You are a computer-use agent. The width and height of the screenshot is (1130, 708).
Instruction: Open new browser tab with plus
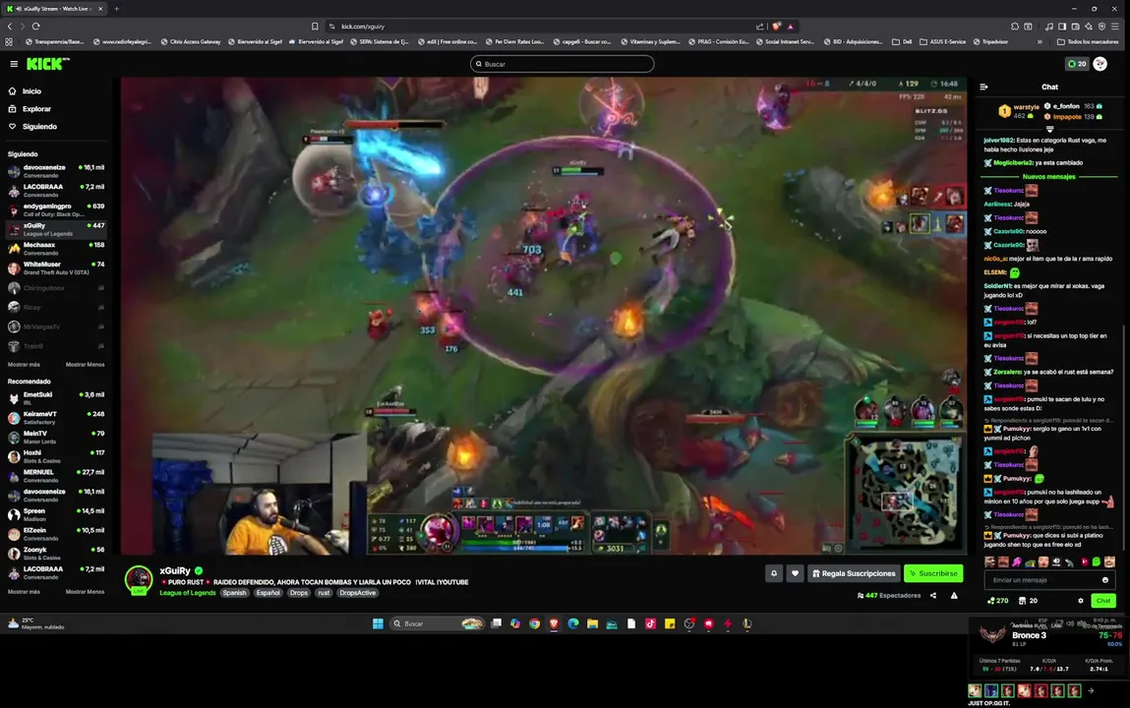point(117,9)
